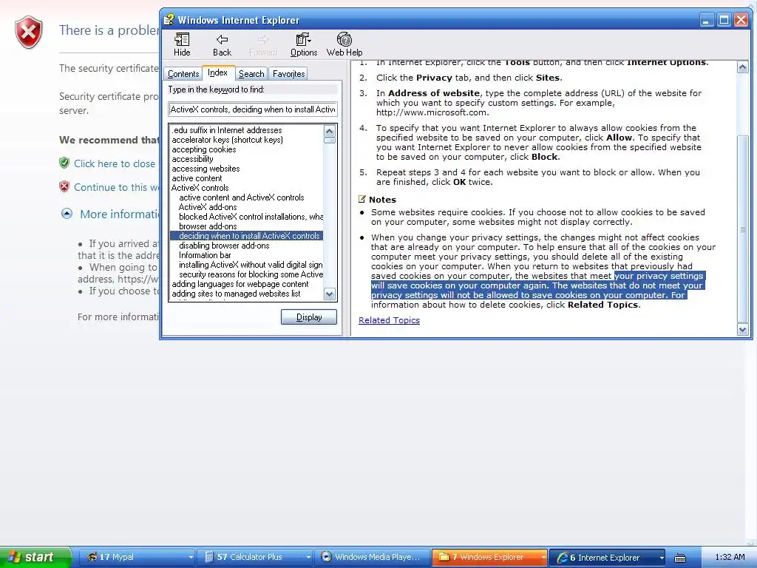
Task: Open the Options toolbar menu
Action: point(304,44)
